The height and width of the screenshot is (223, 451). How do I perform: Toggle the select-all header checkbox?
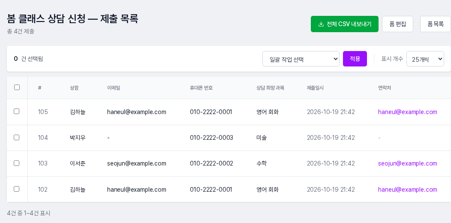click(17, 87)
